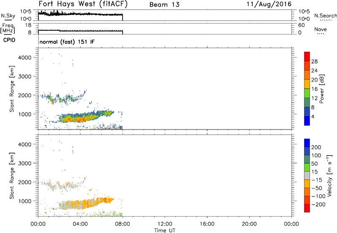The width and height of the screenshot is (337, 233).
Task: Click the '28' power colorbar tick
Action: pos(314,61)
